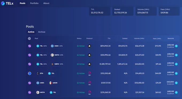Screen dimensions: 182x99
Task: Click Active status in TEL/USDC row
Action: tap(81, 46)
